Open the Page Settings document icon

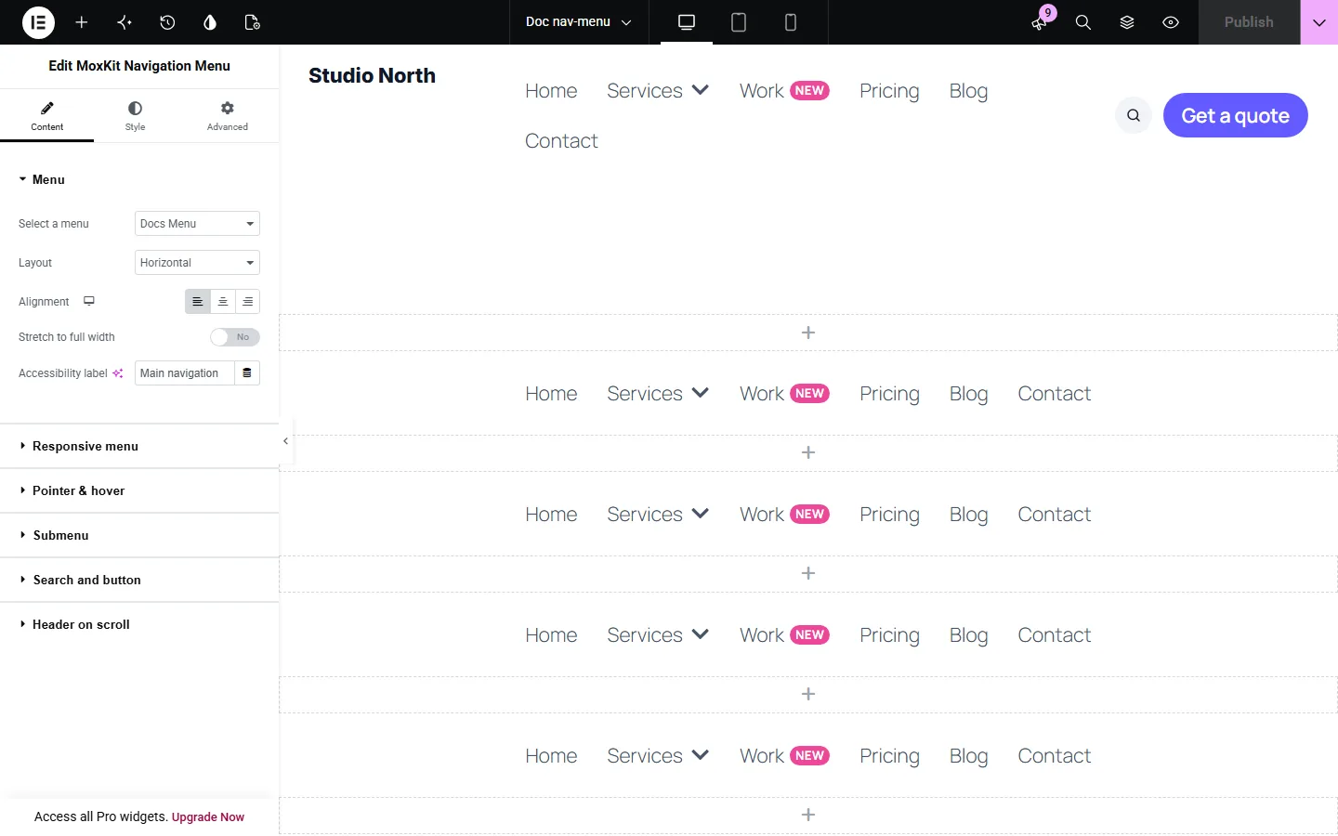[x=253, y=22]
